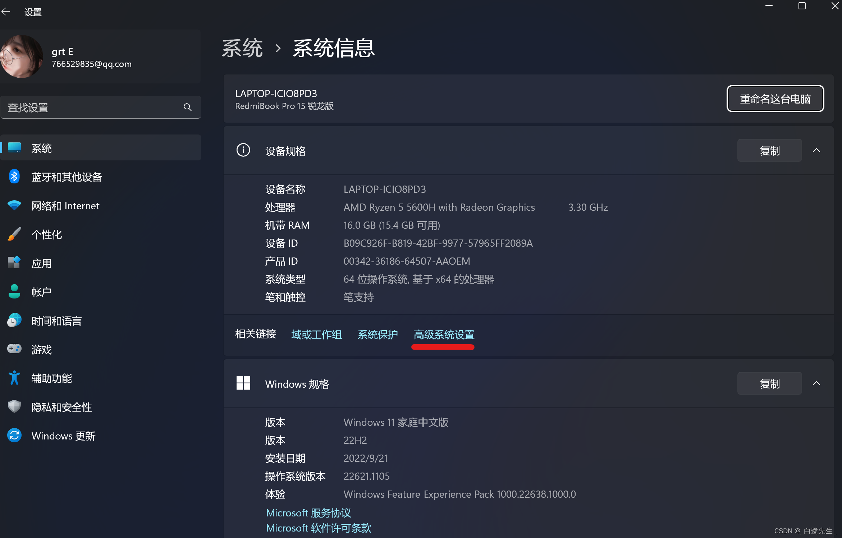842x538 pixels.
Task: Copy device specs with 复制 button
Action: pos(769,150)
